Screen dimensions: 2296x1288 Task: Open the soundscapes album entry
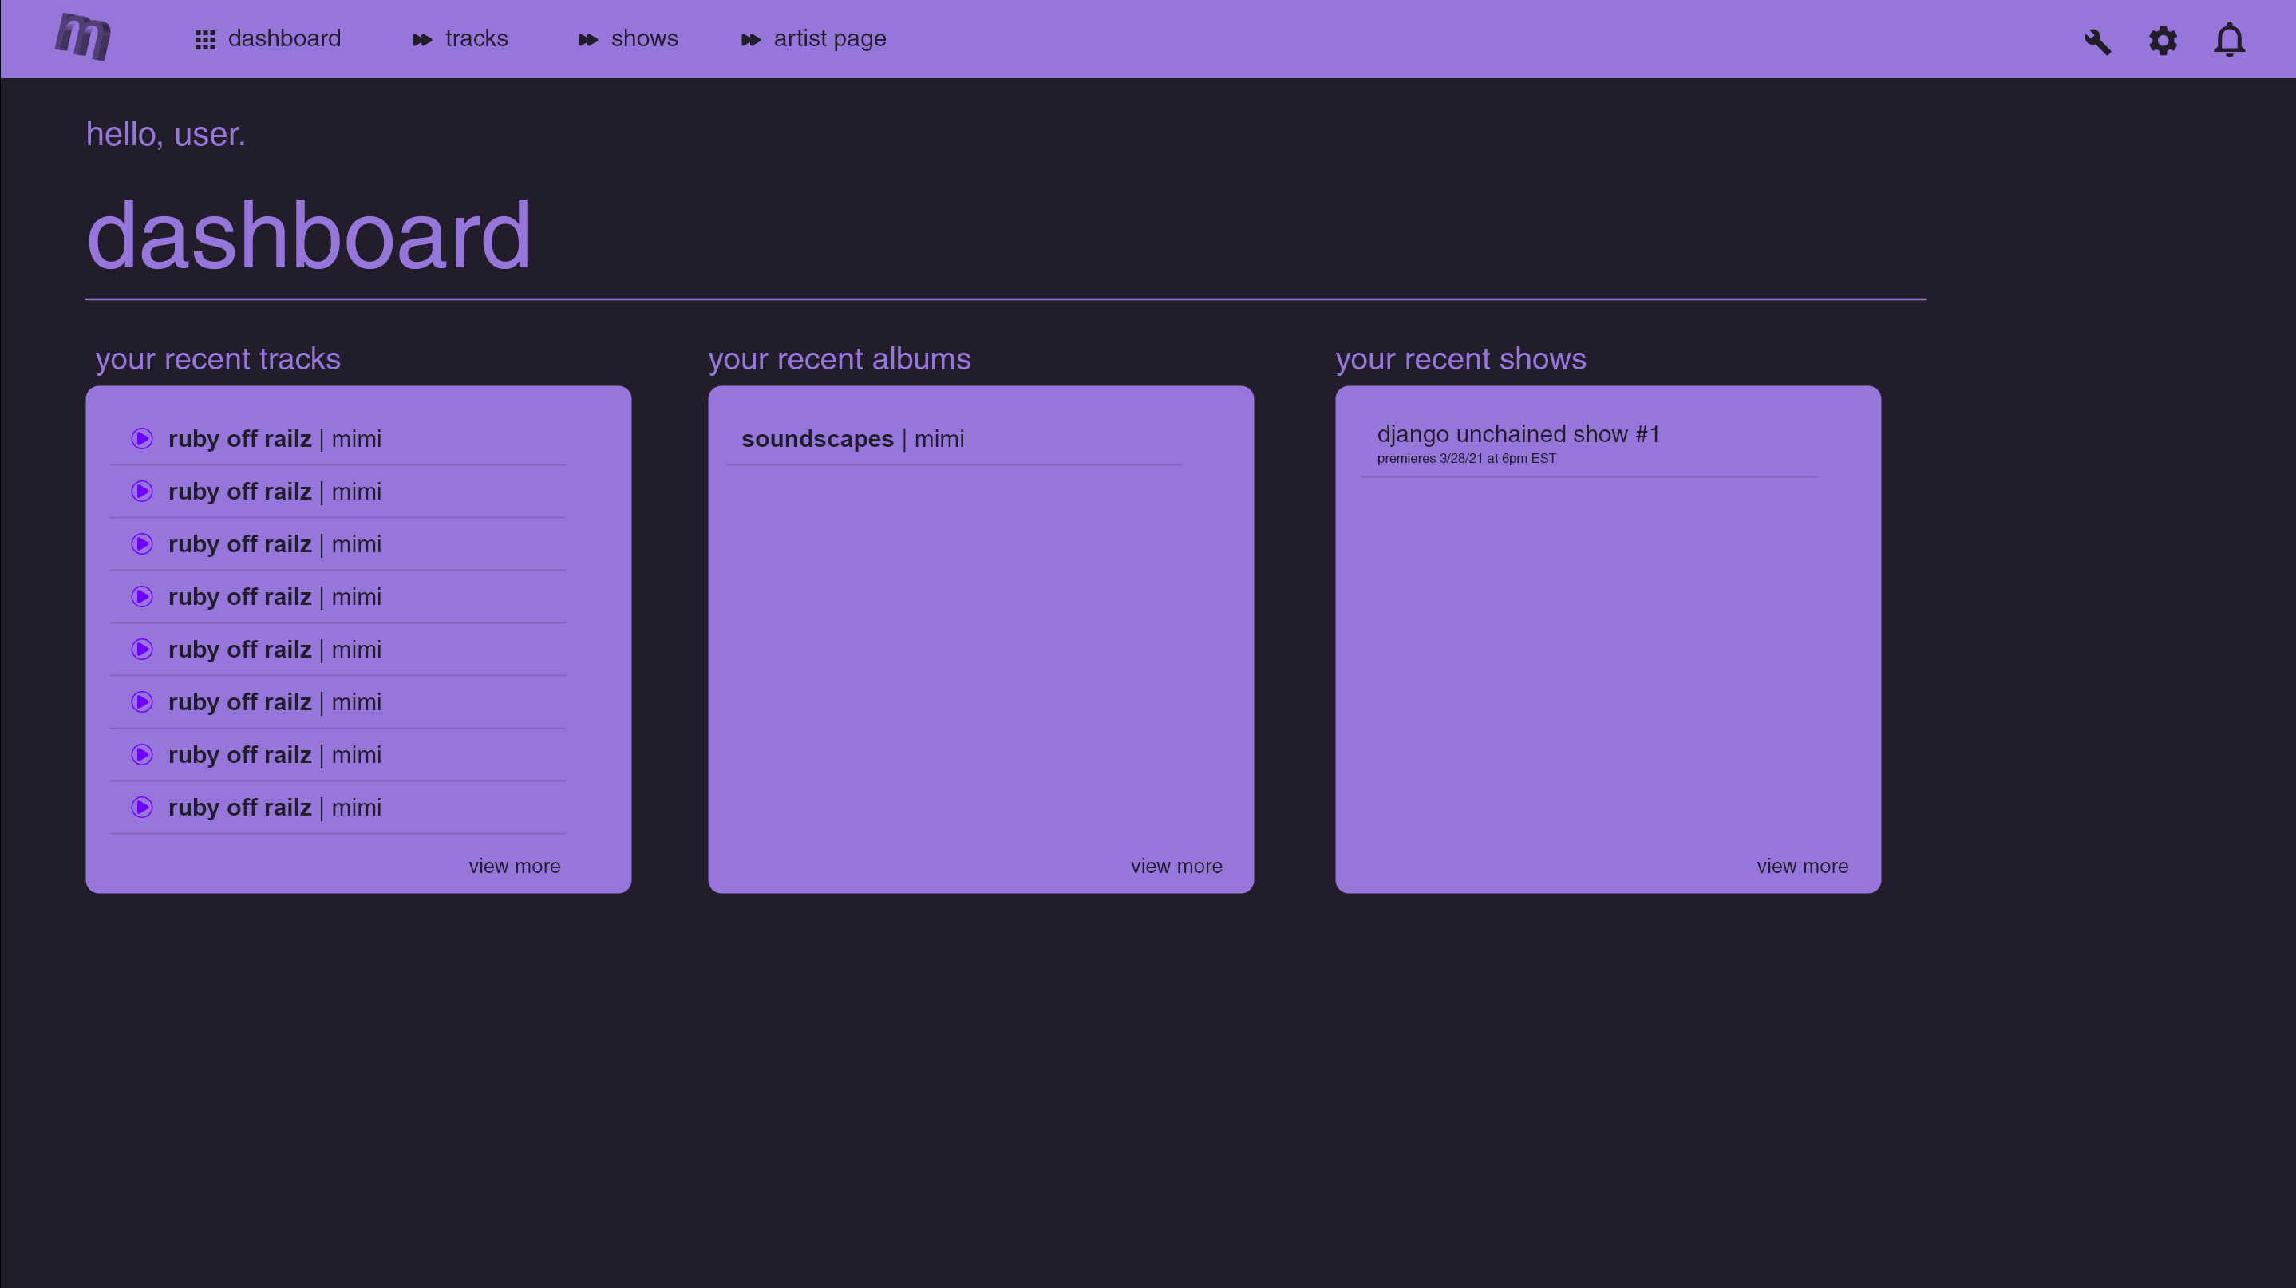click(816, 440)
